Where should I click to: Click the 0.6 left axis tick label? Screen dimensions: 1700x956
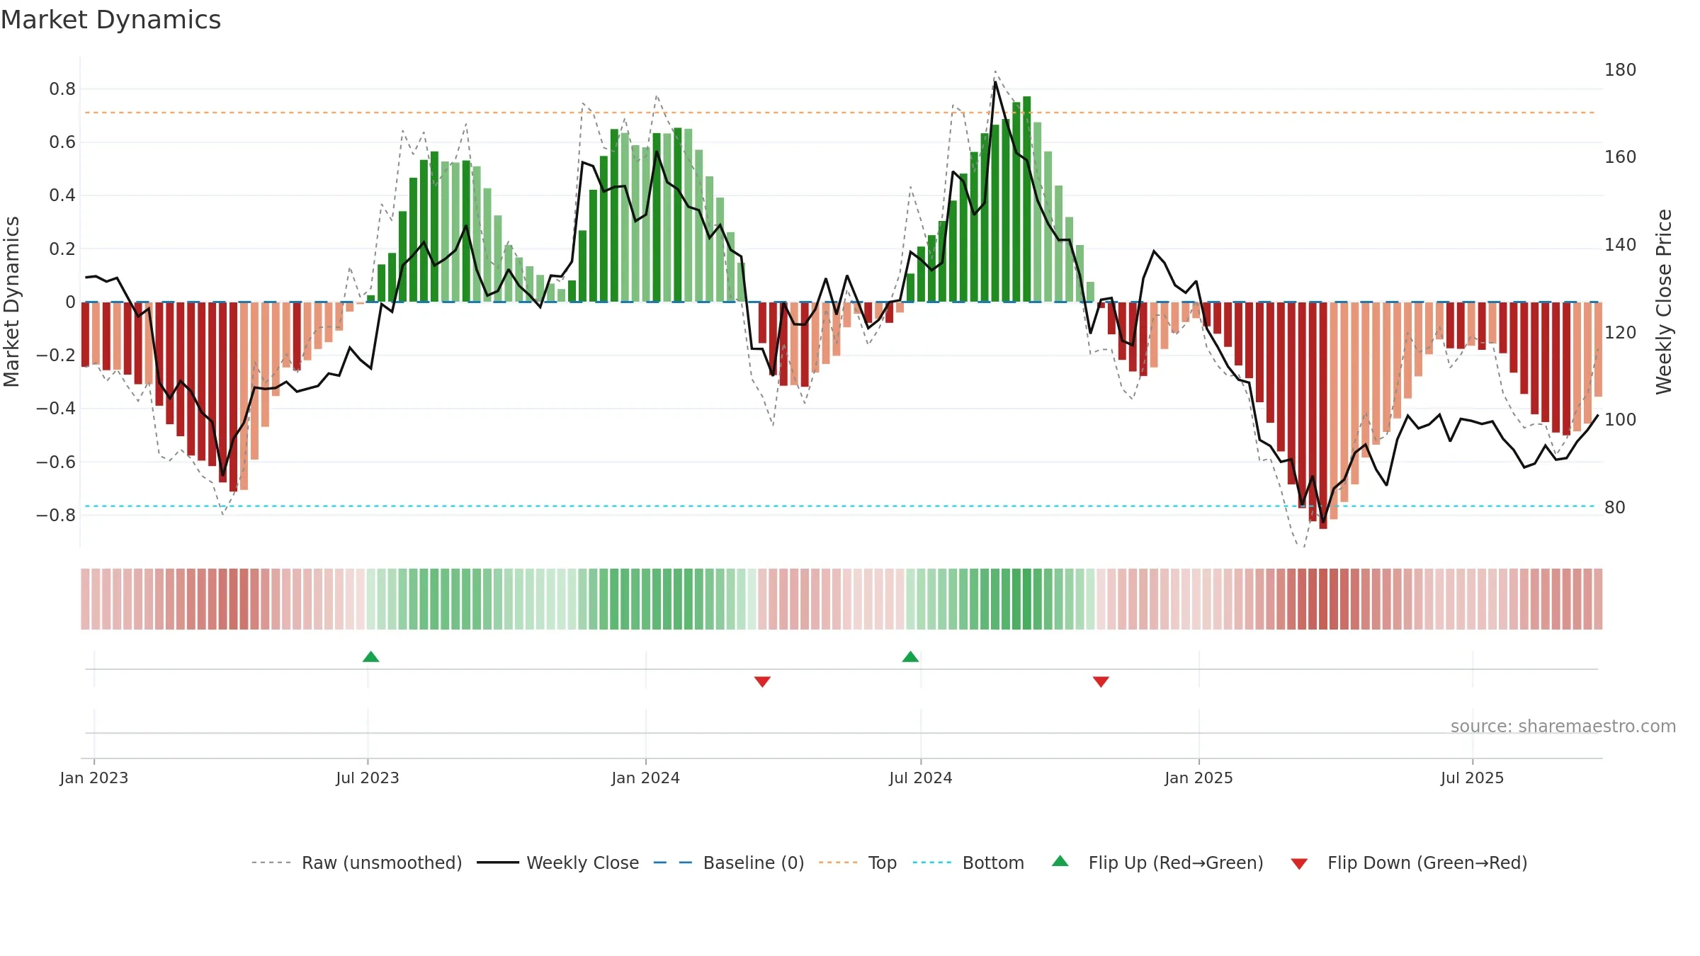(x=62, y=142)
